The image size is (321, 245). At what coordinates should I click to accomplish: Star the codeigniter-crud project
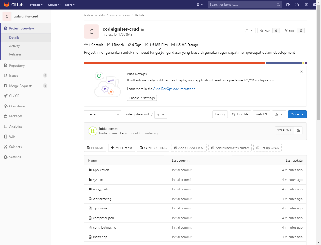click(x=264, y=30)
